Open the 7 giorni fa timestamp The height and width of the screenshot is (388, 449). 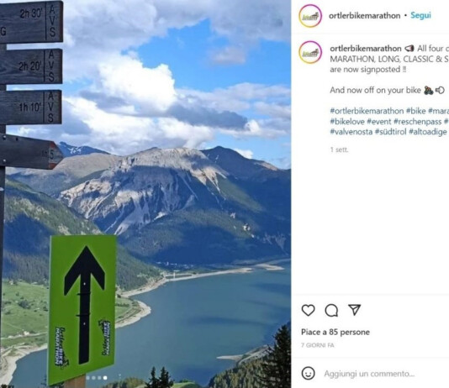pyautogui.click(x=317, y=345)
